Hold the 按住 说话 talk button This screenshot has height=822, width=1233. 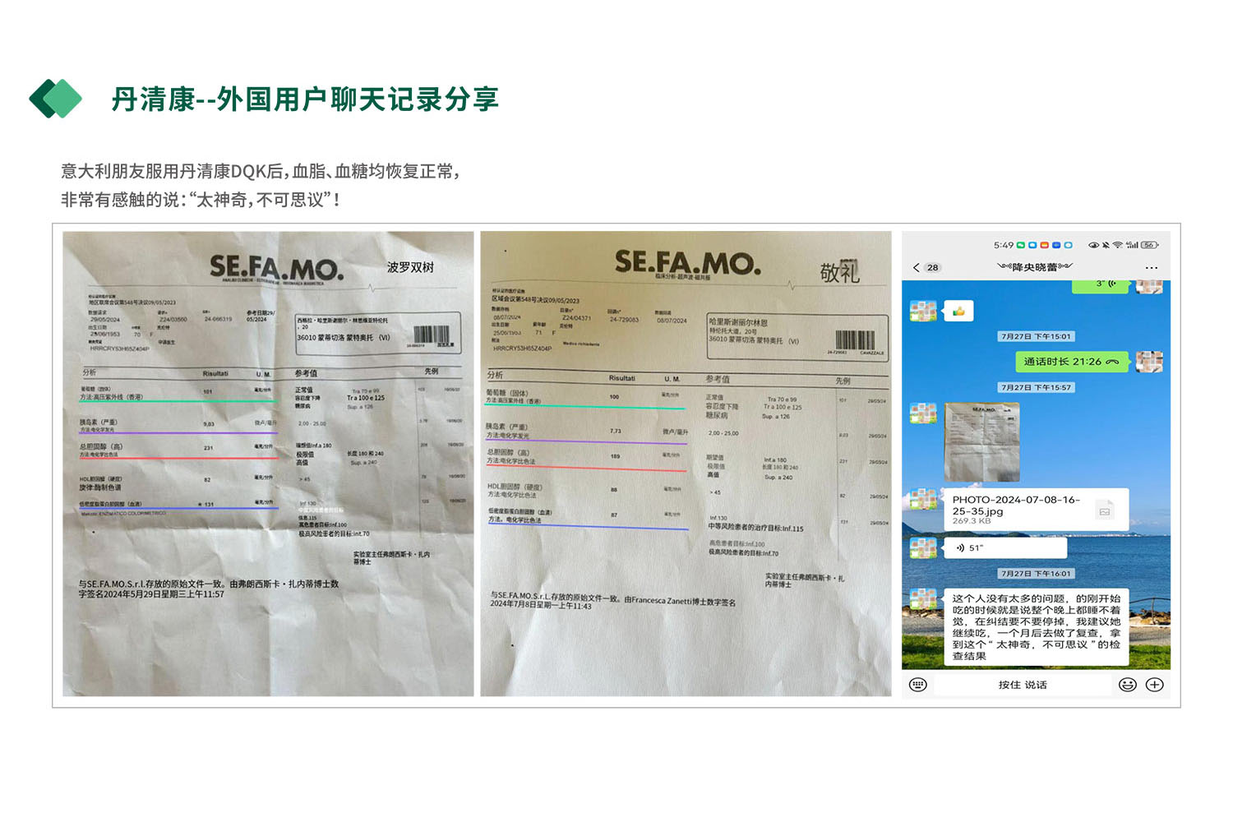click(x=1023, y=685)
